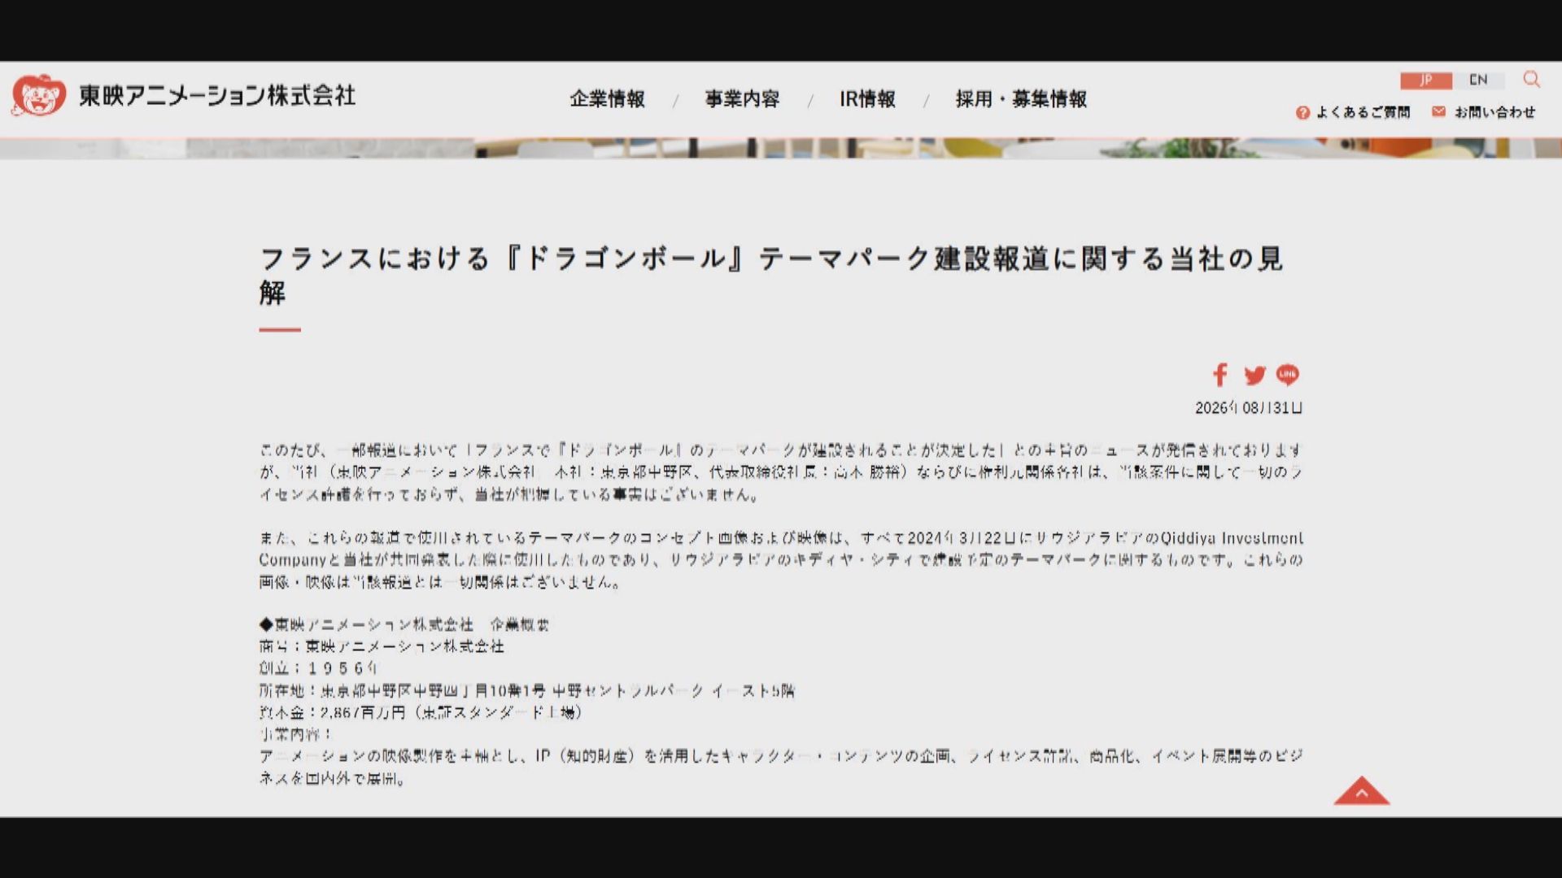
Task: Switch language to EN
Action: [1478, 80]
